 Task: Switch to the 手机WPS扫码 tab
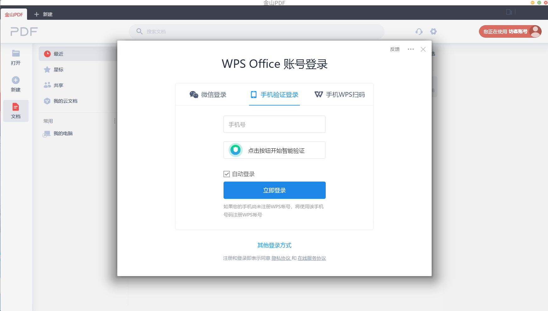point(340,94)
